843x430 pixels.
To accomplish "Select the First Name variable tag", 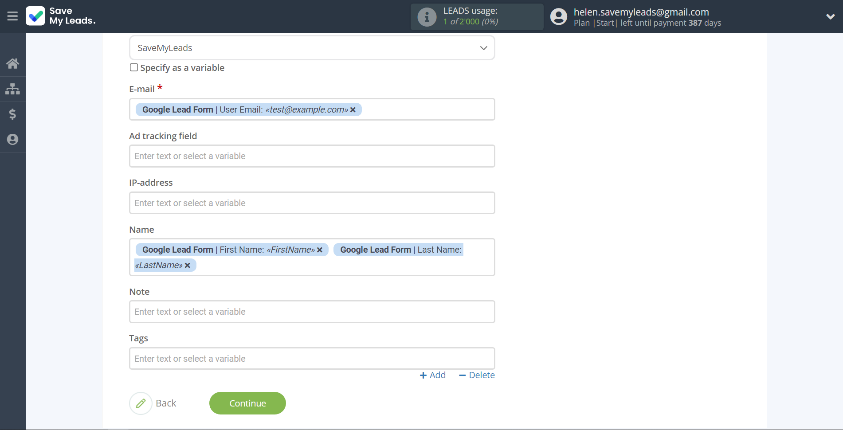I will (x=232, y=250).
